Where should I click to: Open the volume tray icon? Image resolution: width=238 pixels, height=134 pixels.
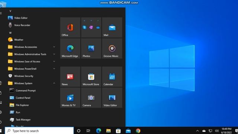pos(217,131)
